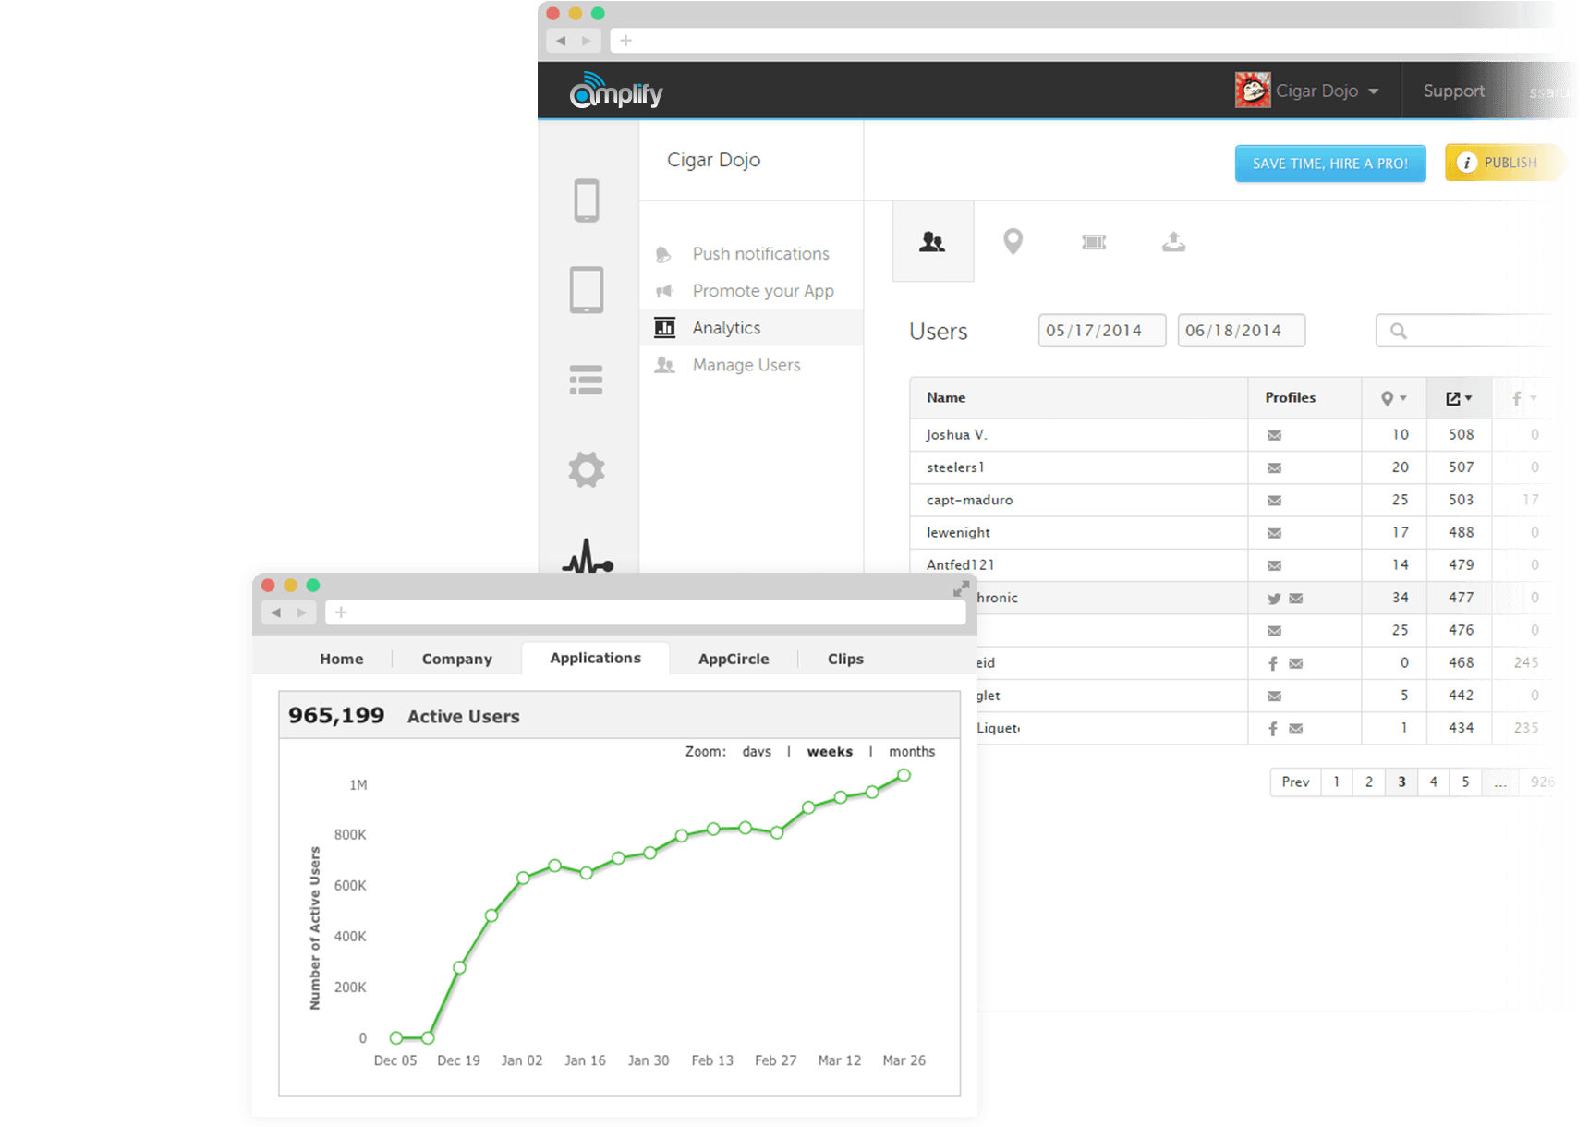Switch to Clips tab in front window
This screenshot has height=1127, width=1589.
coord(845,659)
